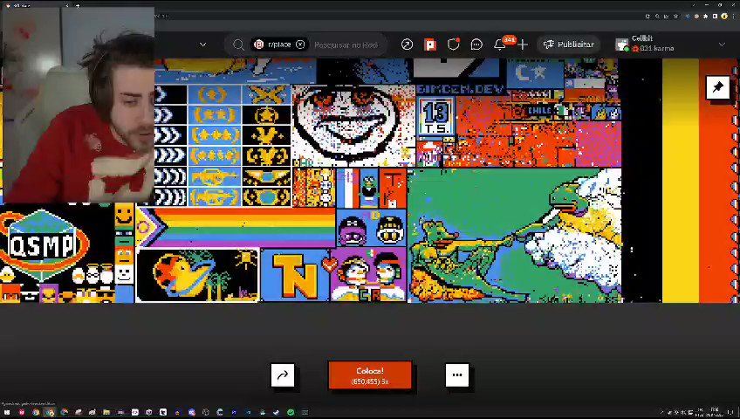Open the browser extensions puzzle icon
The height and width of the screenshot is (419, 740).
706,16
